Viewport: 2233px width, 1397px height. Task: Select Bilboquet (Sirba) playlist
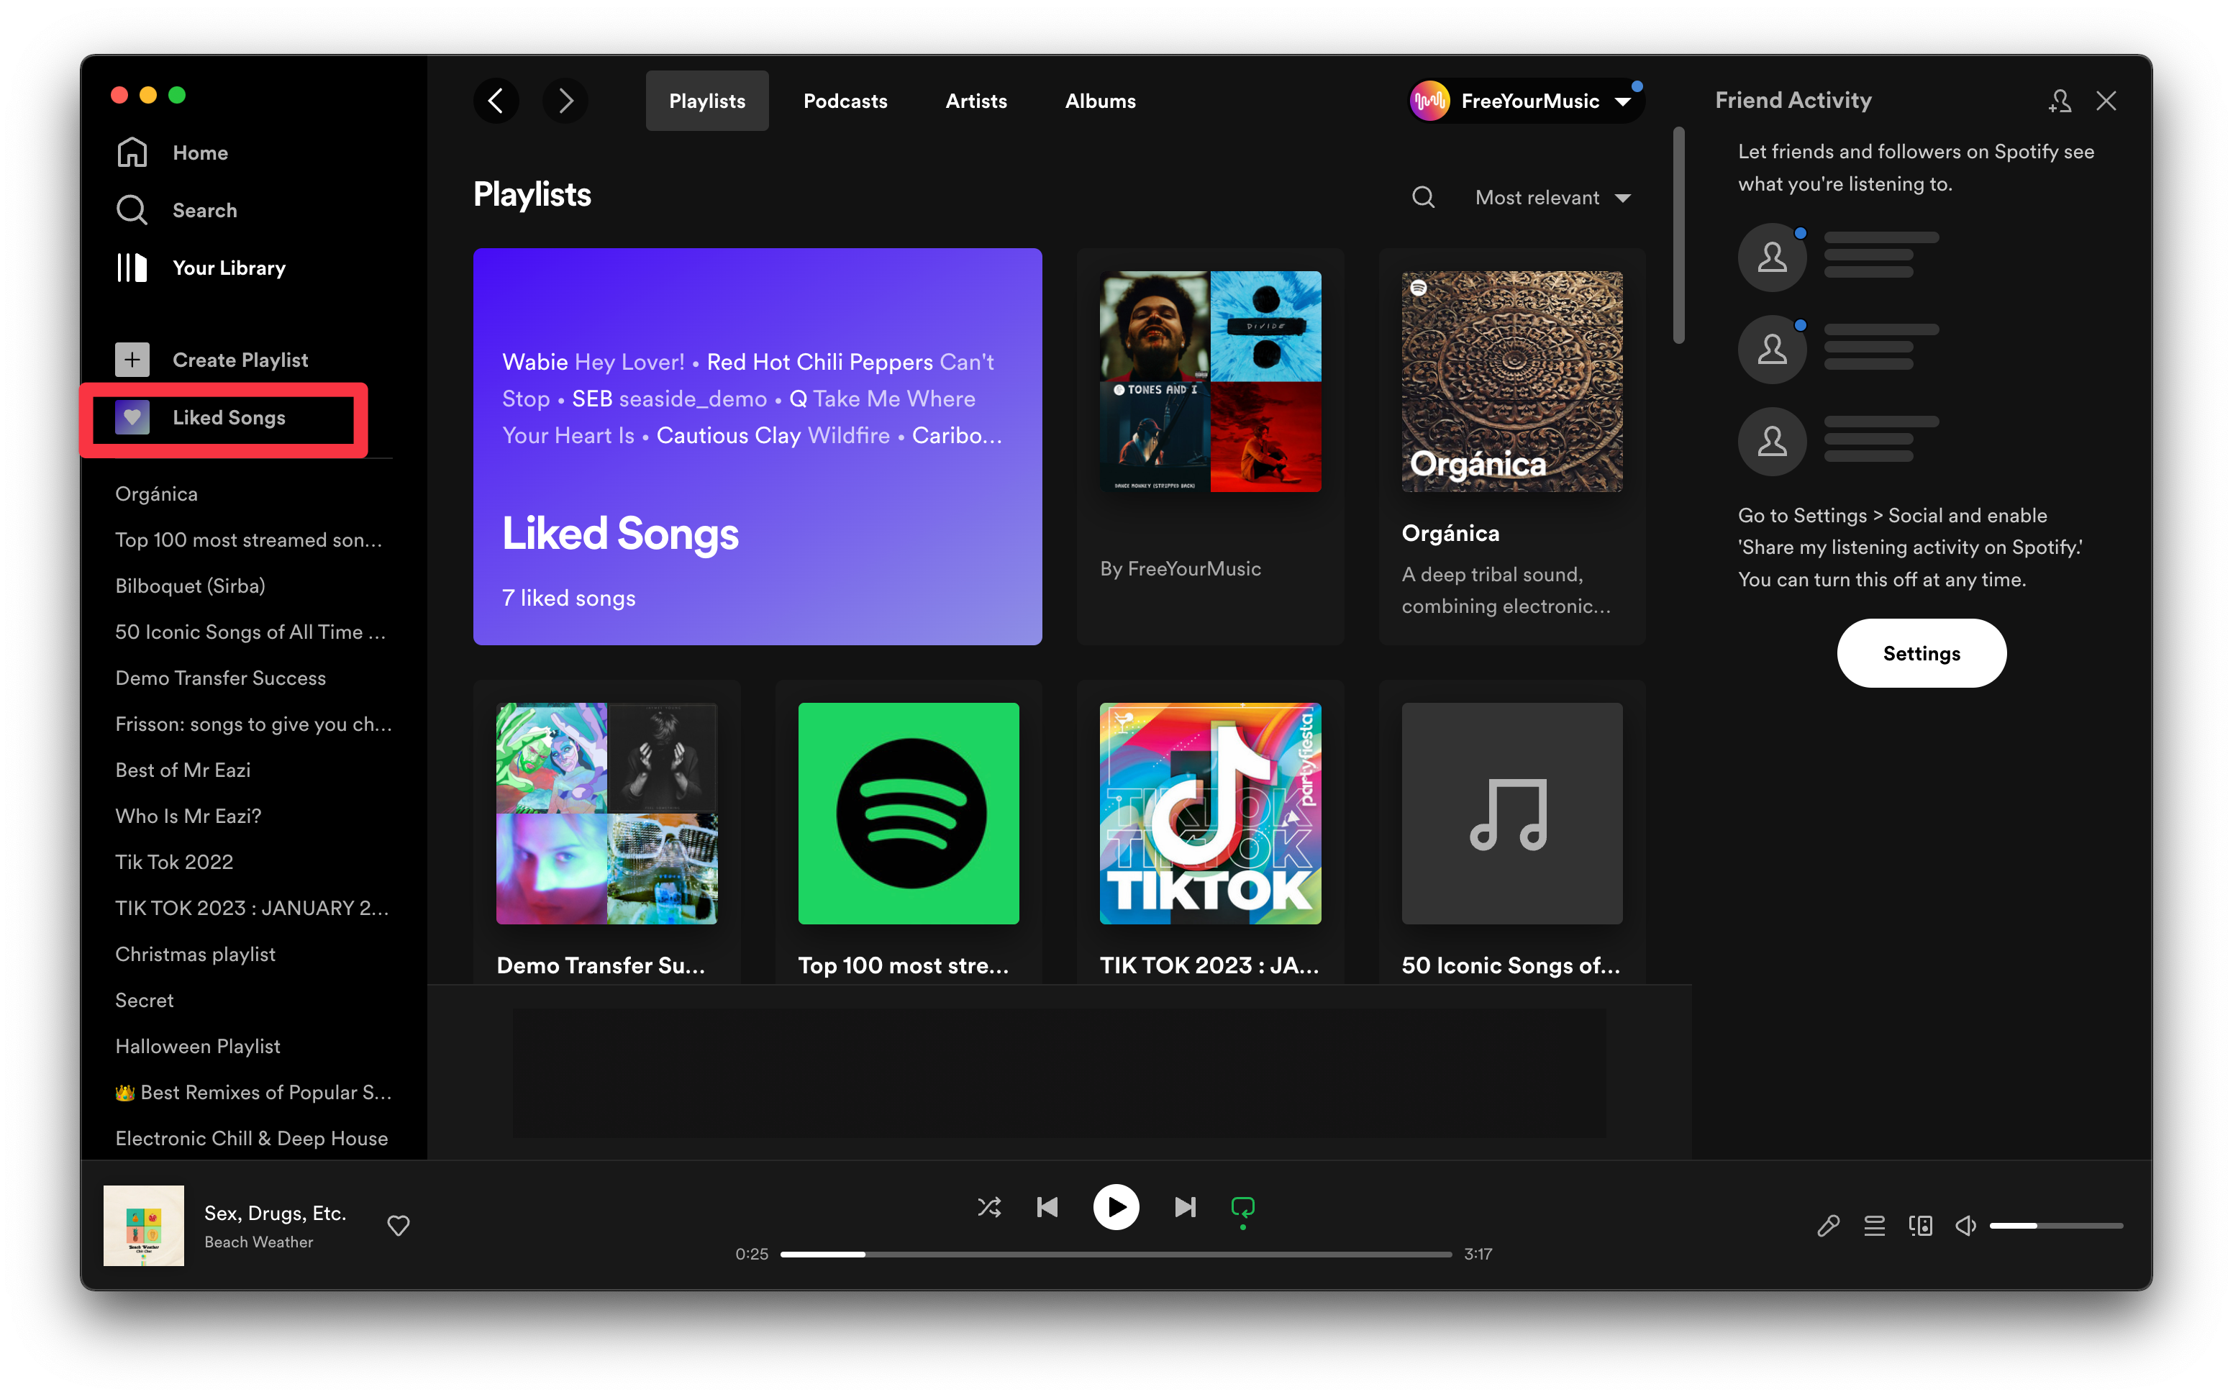[191, 586]
